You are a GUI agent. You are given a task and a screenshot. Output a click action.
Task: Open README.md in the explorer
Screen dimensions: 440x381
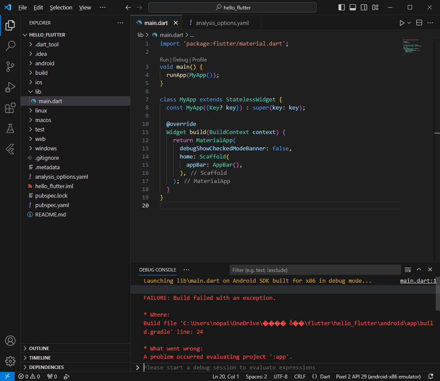tap(75, 214)
